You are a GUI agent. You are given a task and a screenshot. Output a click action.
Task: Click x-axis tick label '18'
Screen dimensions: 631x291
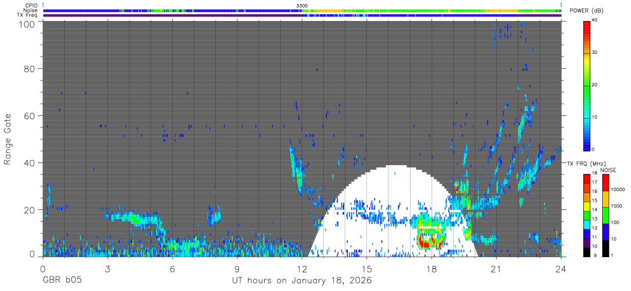(x=432, y=269)
